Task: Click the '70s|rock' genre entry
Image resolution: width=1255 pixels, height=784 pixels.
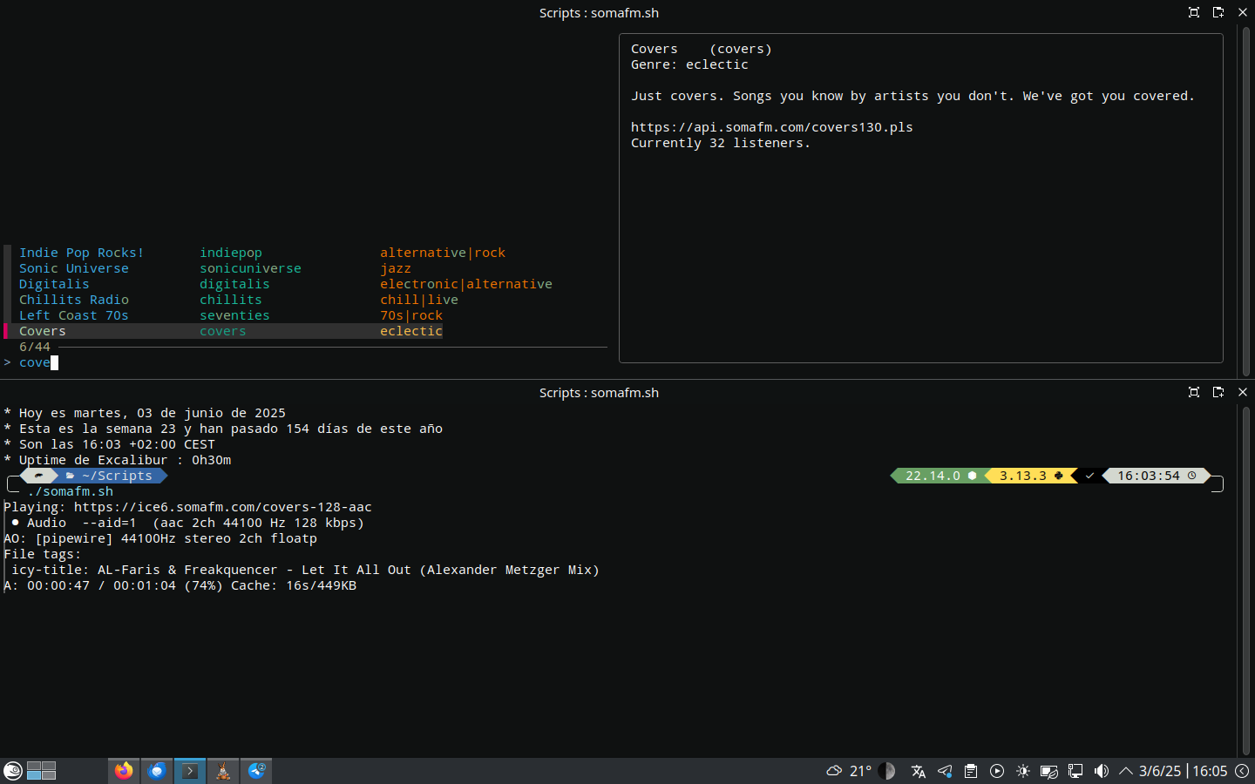Action: [411, 315]
